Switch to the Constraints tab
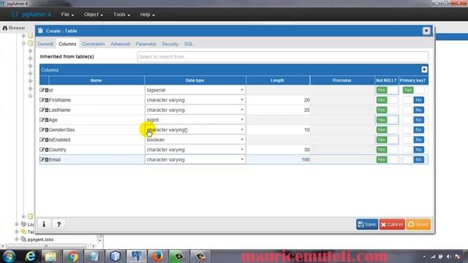The height and width of the screenshot is (263, 468). pyautogui.click(x=94, y=44)
